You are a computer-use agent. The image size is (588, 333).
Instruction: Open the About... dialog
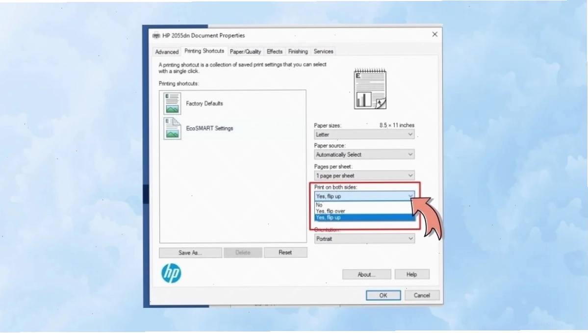[366, 275]
